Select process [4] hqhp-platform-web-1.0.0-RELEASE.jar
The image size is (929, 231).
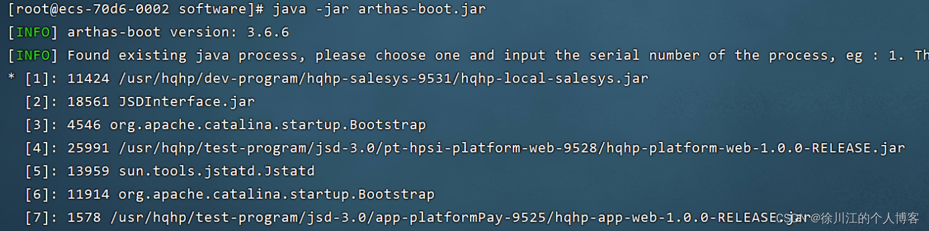pyautogui.click(x=465, y=148)
